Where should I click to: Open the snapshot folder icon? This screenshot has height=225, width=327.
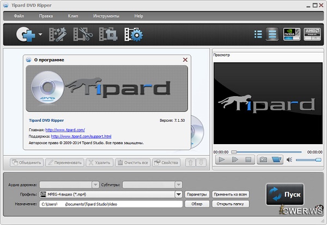276,160
